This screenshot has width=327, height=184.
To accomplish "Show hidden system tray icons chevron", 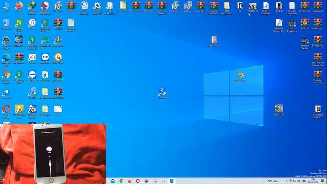I will [x=286, y=181].
